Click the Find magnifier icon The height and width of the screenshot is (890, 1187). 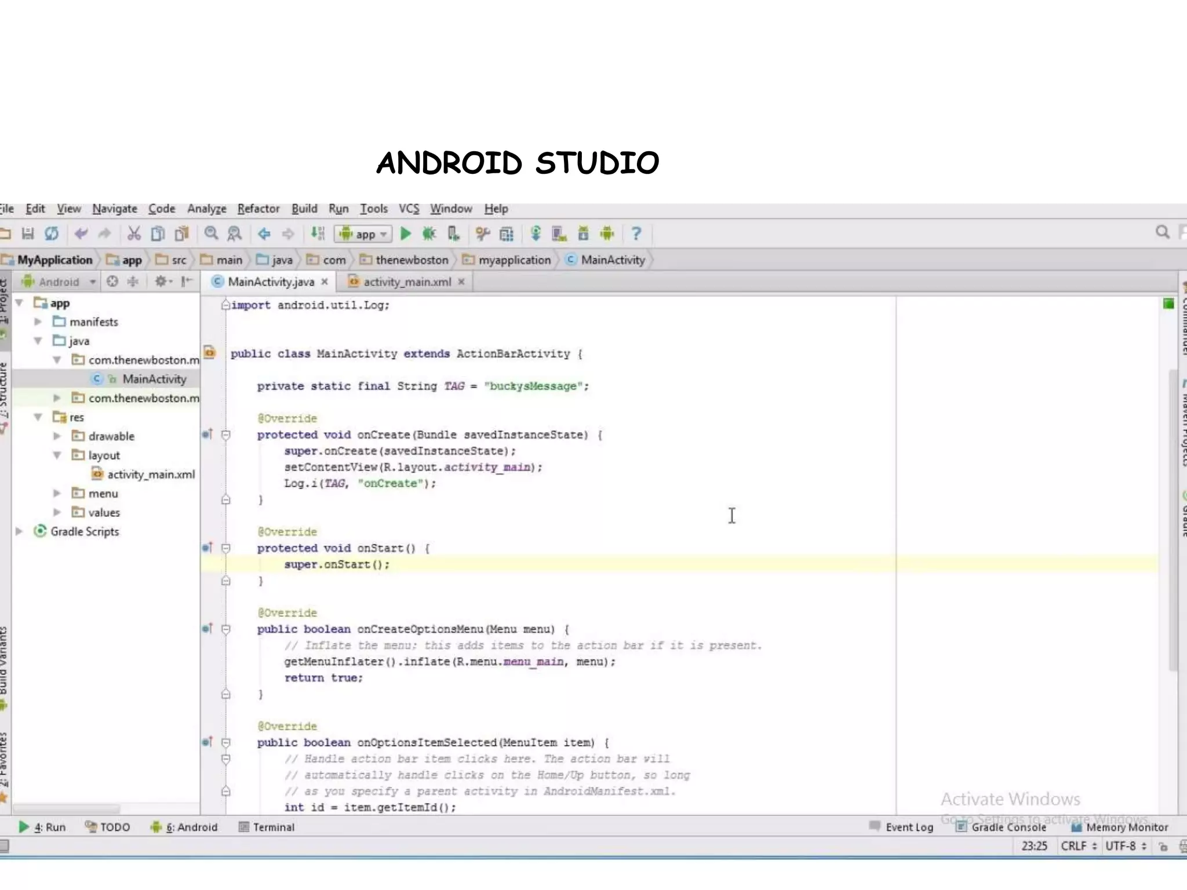click(x=211, y=234)
